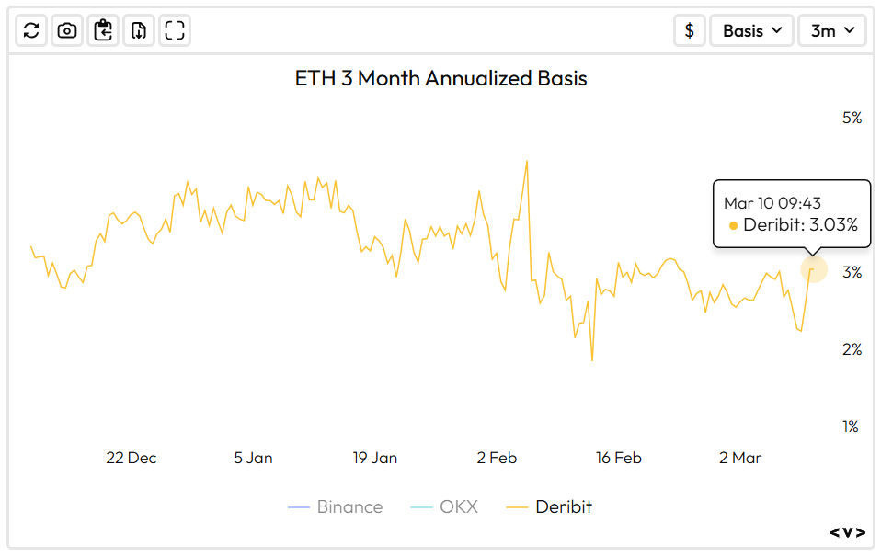Viewport: 881px width, 557px height.
Task: Click the ETH 3 Month Annualized Basis title
Action: click(x=440, y=78)
